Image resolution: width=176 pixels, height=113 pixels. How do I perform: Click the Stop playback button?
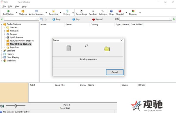[x=56, y=19]
